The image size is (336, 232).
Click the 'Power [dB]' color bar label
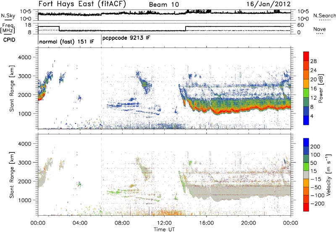pyautogui.click(x=320, y=88)
